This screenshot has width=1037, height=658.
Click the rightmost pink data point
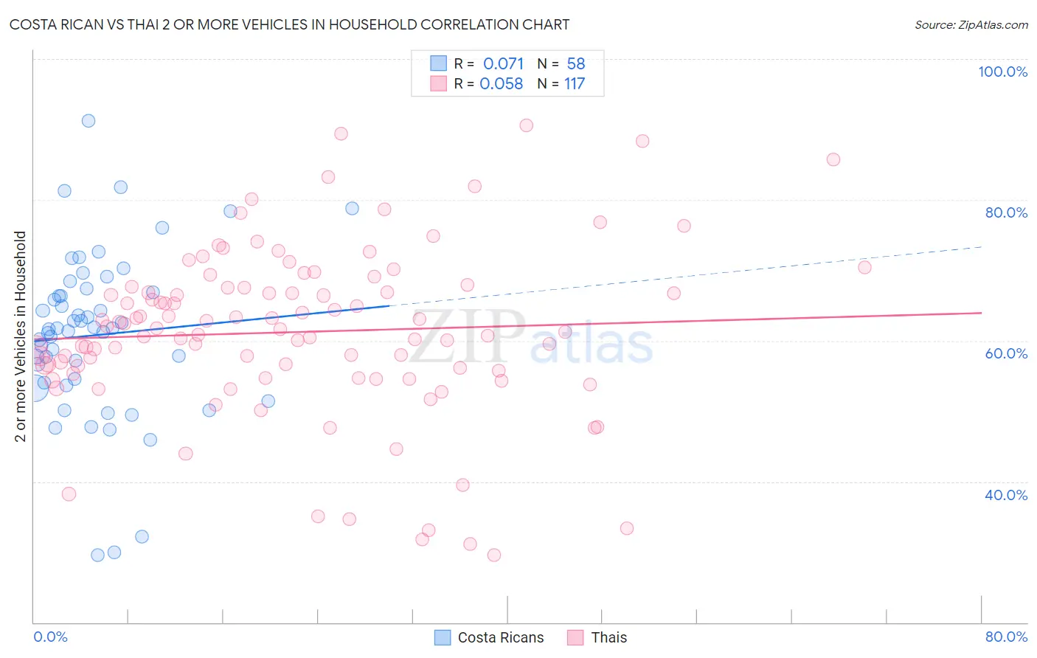(x=864, y=267)
